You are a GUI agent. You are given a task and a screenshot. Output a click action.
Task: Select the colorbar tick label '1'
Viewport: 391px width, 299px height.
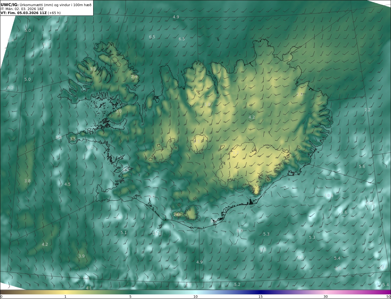click(65, 297)
